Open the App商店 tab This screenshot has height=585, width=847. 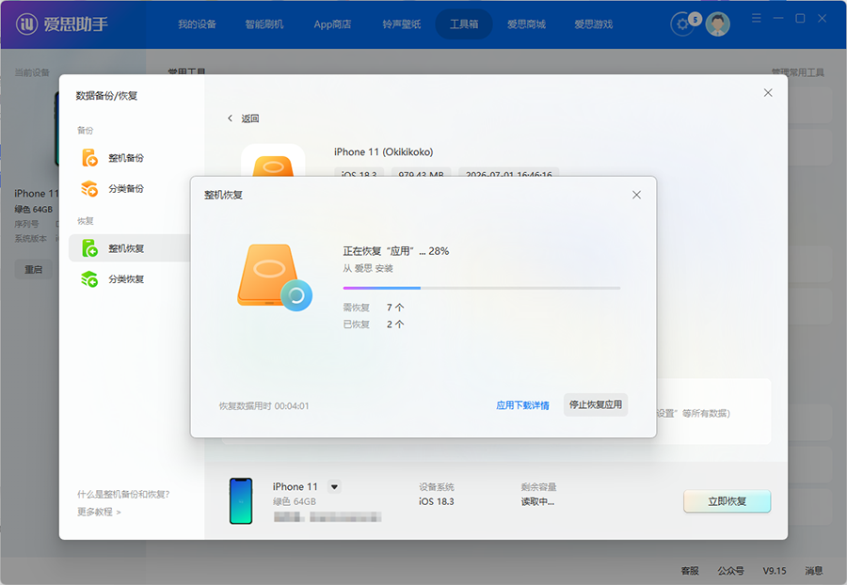(x=332, y=24)
